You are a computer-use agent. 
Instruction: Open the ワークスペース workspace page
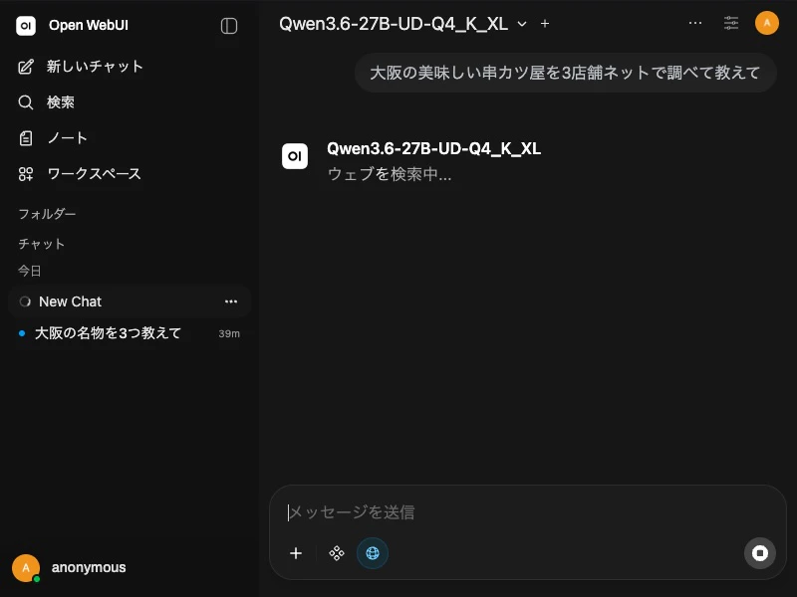click(x=80, y=174)
